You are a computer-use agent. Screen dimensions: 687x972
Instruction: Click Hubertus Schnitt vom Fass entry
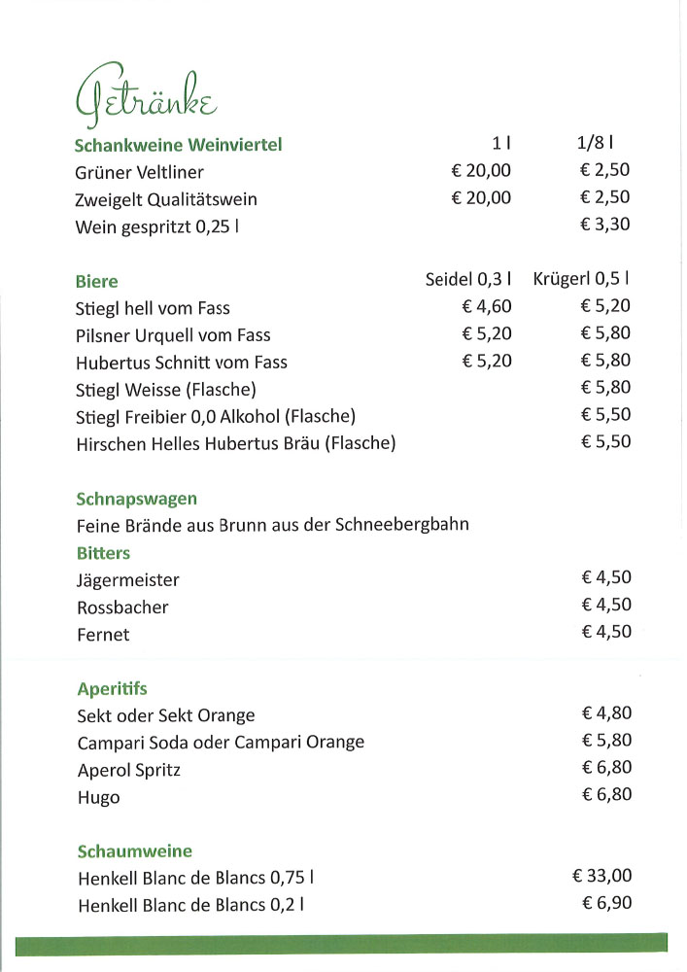tap(182, 363)
